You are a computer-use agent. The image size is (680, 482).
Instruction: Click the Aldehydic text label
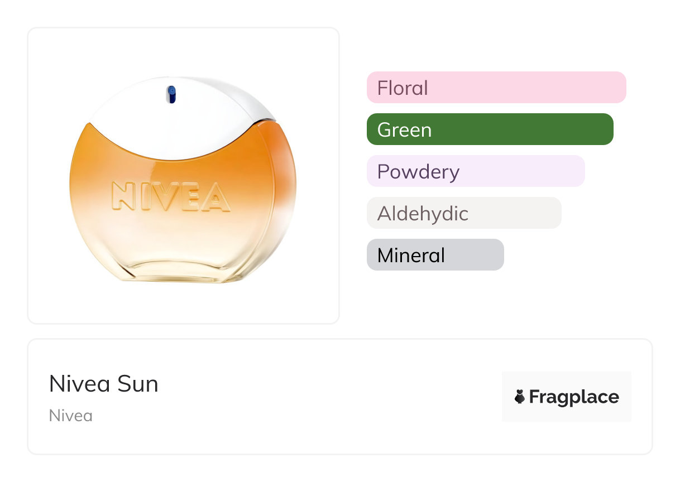(423, 214)
